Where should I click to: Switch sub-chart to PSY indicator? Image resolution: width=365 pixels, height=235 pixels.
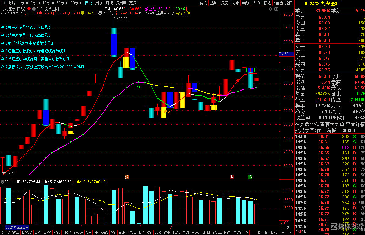[228, 233]
